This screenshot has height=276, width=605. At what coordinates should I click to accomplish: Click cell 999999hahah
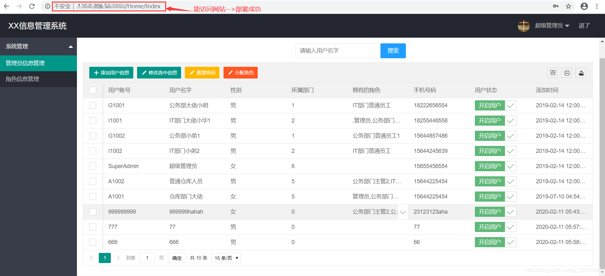tap(186, 212)
